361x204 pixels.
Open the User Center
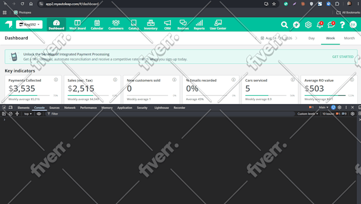(x=218, y=24)
